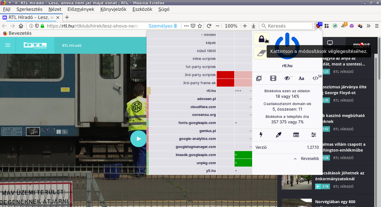This screenshot has height=207, width=381.
Task: Show site information (i) icon
Action: 31,26
